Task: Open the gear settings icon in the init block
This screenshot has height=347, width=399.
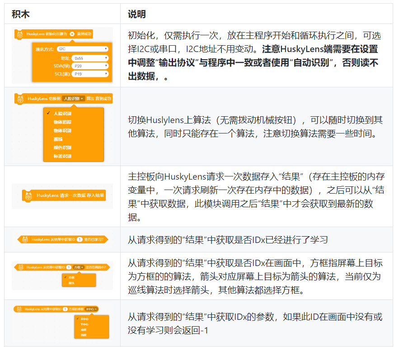Action: [x=72, y=34]
